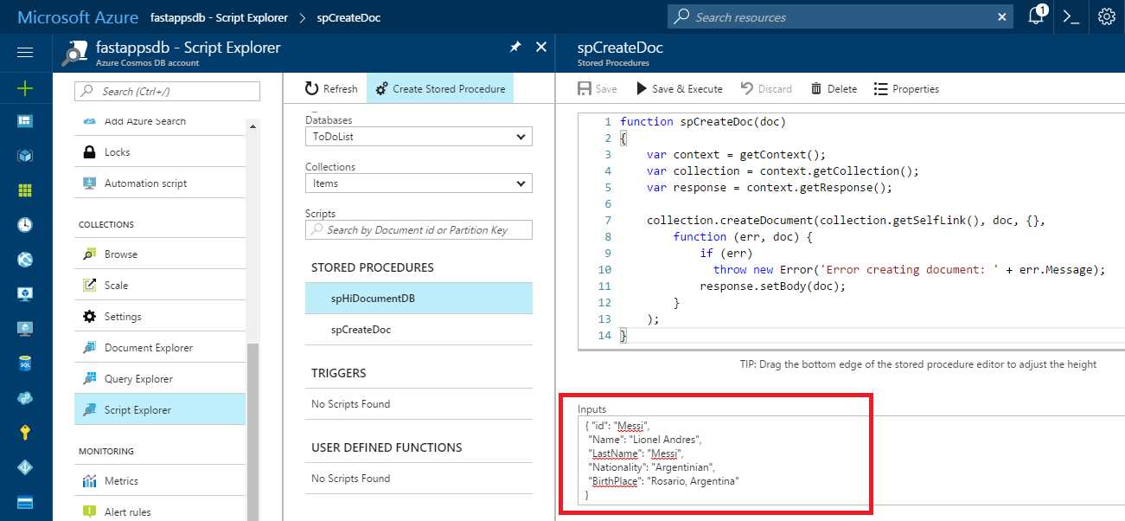Open the ToDoList Databases dropdown
The height and width of the screenshot is (521, 1125).
(x=418, y=136)
